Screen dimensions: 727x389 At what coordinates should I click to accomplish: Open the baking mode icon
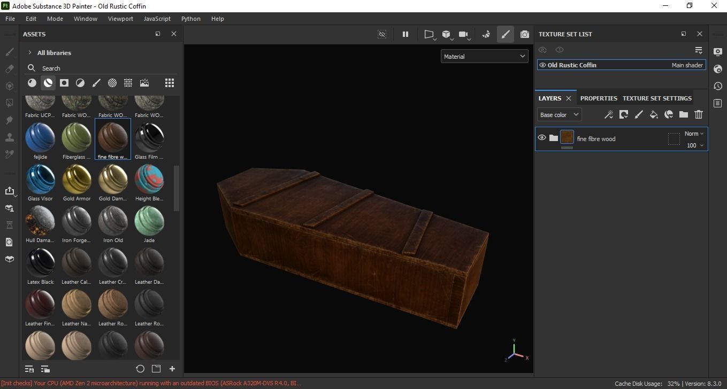coord(10,208)
